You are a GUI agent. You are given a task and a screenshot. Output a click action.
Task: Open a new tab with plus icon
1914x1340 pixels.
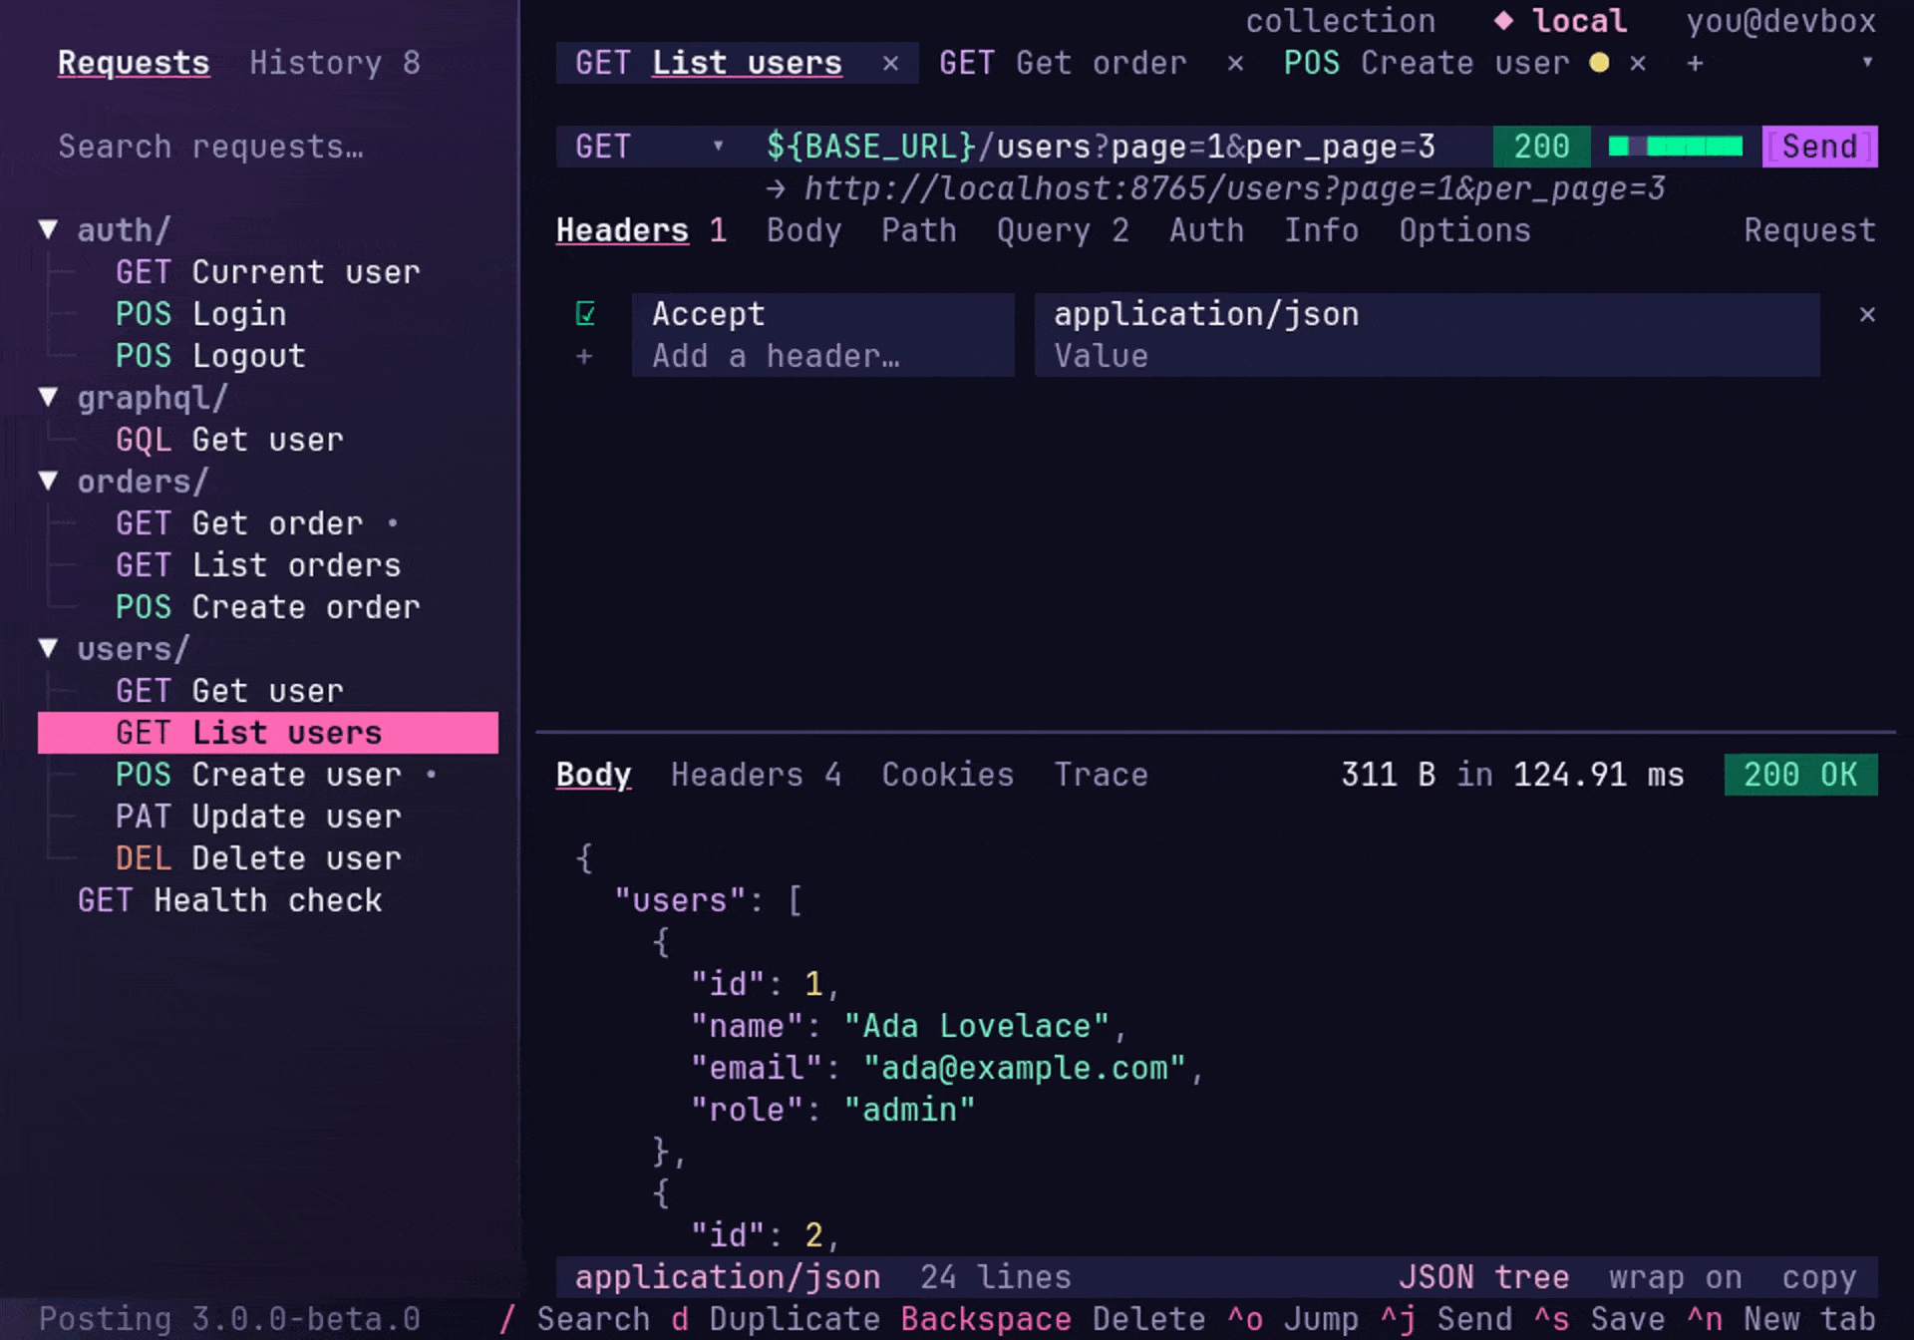click(x=1695, y=64)
